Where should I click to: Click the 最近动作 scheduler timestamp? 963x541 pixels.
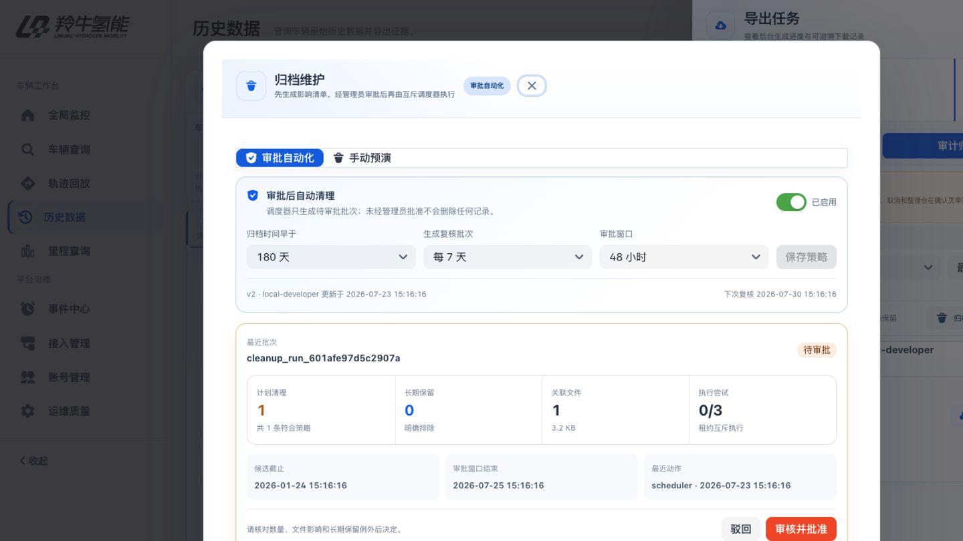tap(721, 486)
